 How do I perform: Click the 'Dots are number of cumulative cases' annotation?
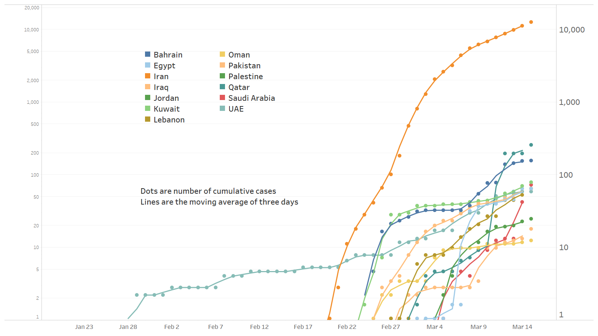tap(208, 191)
